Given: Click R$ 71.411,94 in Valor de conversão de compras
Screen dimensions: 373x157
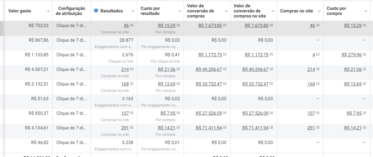Looking at the screenshot, I should [208, 128].
